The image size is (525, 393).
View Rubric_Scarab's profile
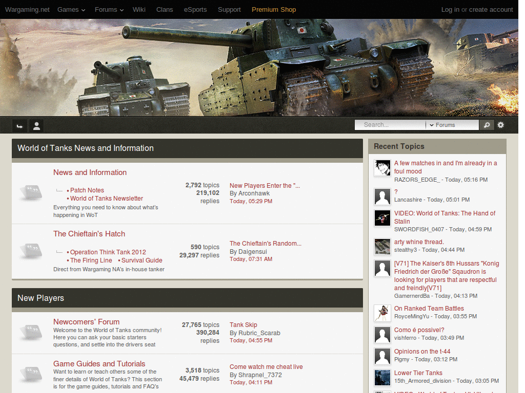click(x=259, y=333)
